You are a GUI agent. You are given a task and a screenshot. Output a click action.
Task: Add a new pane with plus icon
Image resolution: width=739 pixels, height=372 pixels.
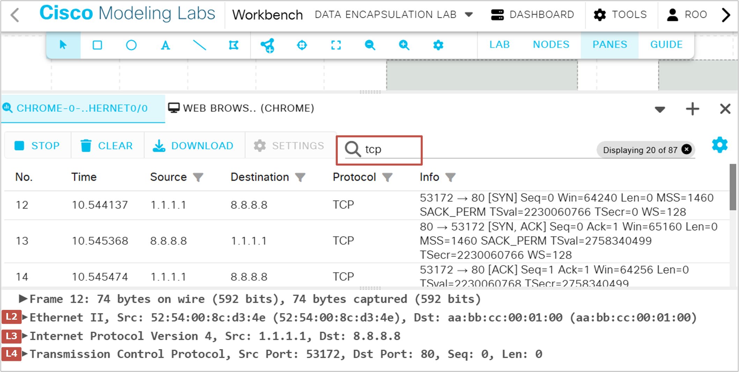click(692, 109)
